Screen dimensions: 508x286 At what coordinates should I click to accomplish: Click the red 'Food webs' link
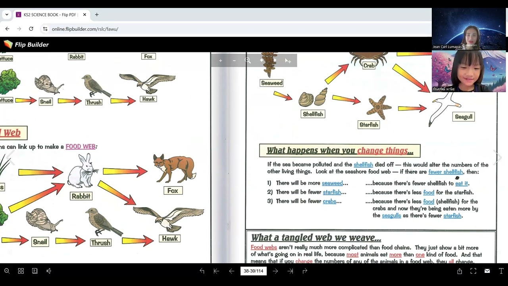click(264, 247)
